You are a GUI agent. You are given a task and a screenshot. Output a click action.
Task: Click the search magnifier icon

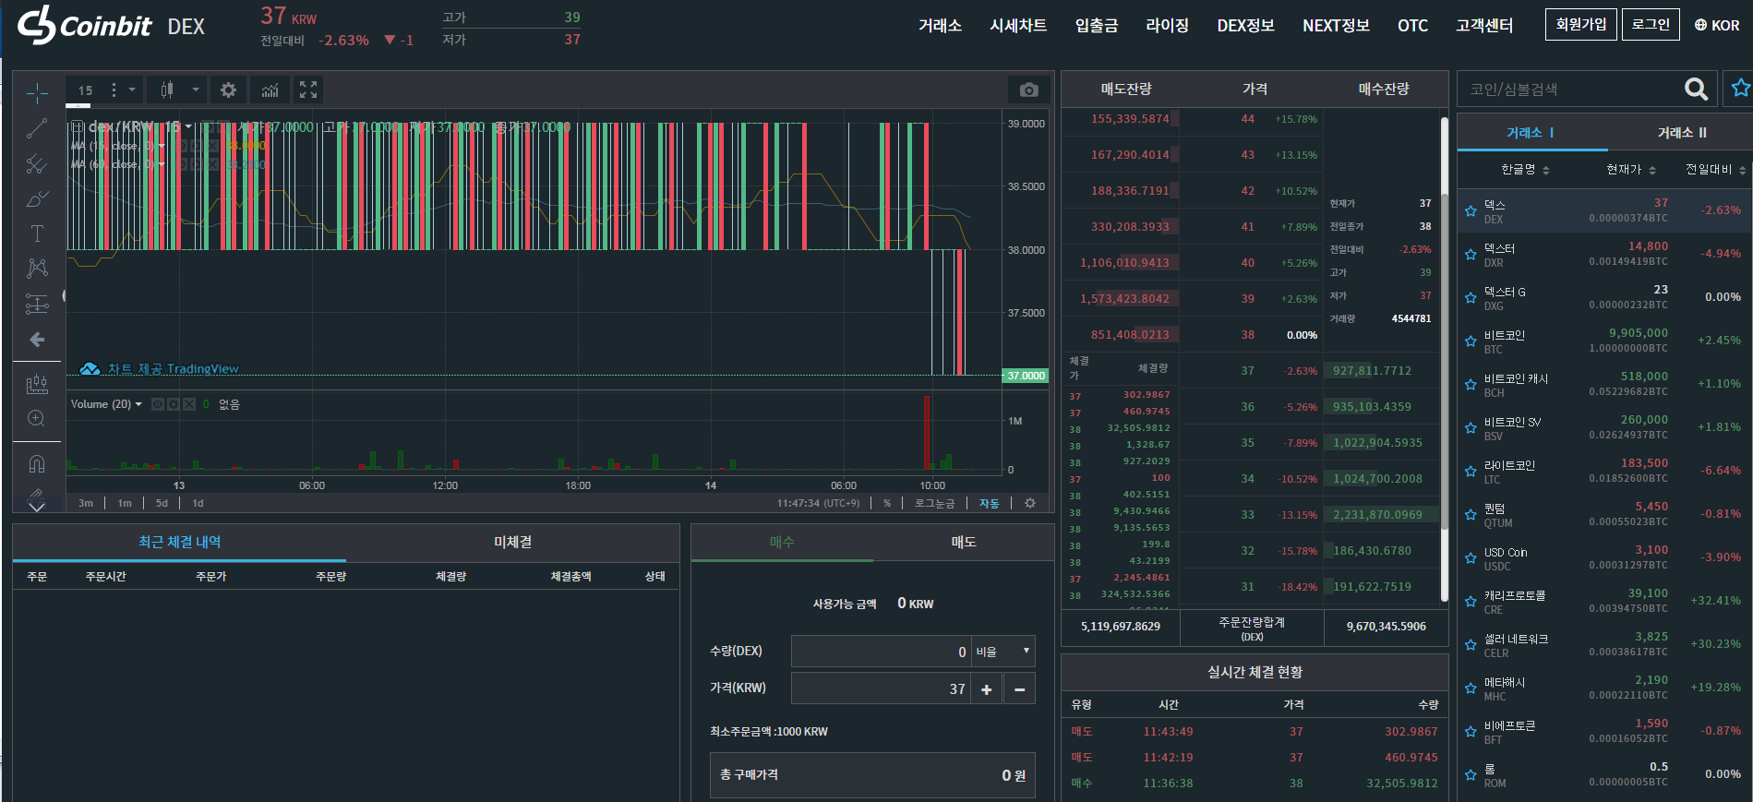click(1696, 89)
